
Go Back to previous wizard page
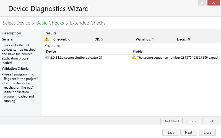coord(171,132)
